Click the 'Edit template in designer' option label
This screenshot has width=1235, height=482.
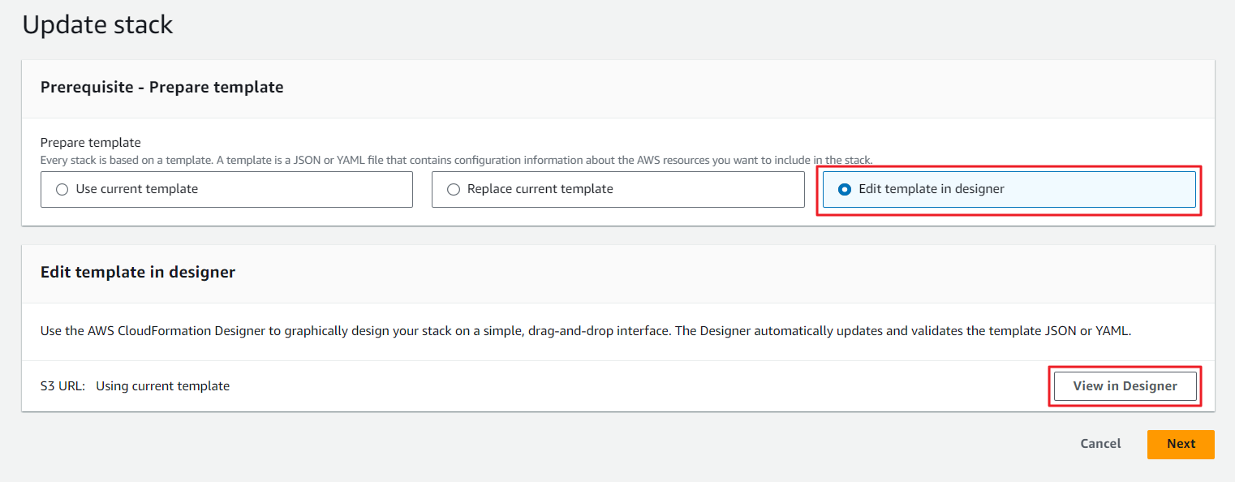coord(931,189)
